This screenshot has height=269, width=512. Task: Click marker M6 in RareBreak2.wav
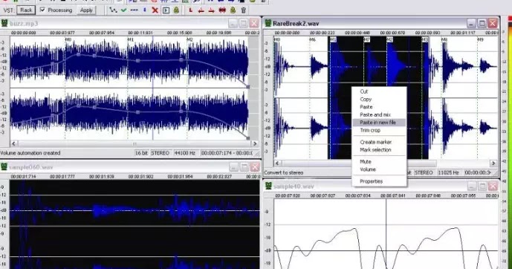[313, 39]
